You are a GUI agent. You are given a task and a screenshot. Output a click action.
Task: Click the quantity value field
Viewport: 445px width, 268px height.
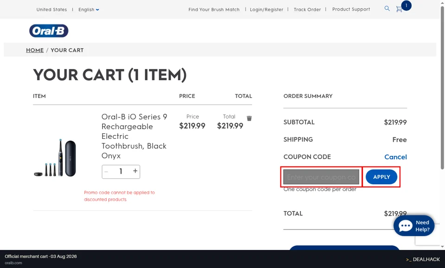tap(121, 171)
